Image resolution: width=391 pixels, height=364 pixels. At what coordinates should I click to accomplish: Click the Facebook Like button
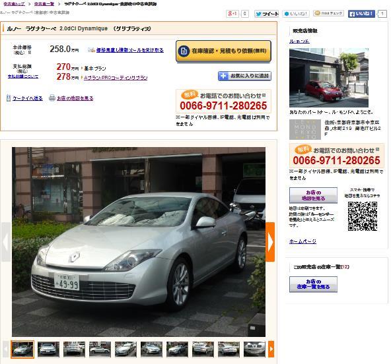point(361,14)
